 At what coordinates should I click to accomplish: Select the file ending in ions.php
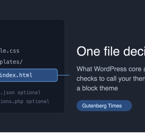[12, 101]
